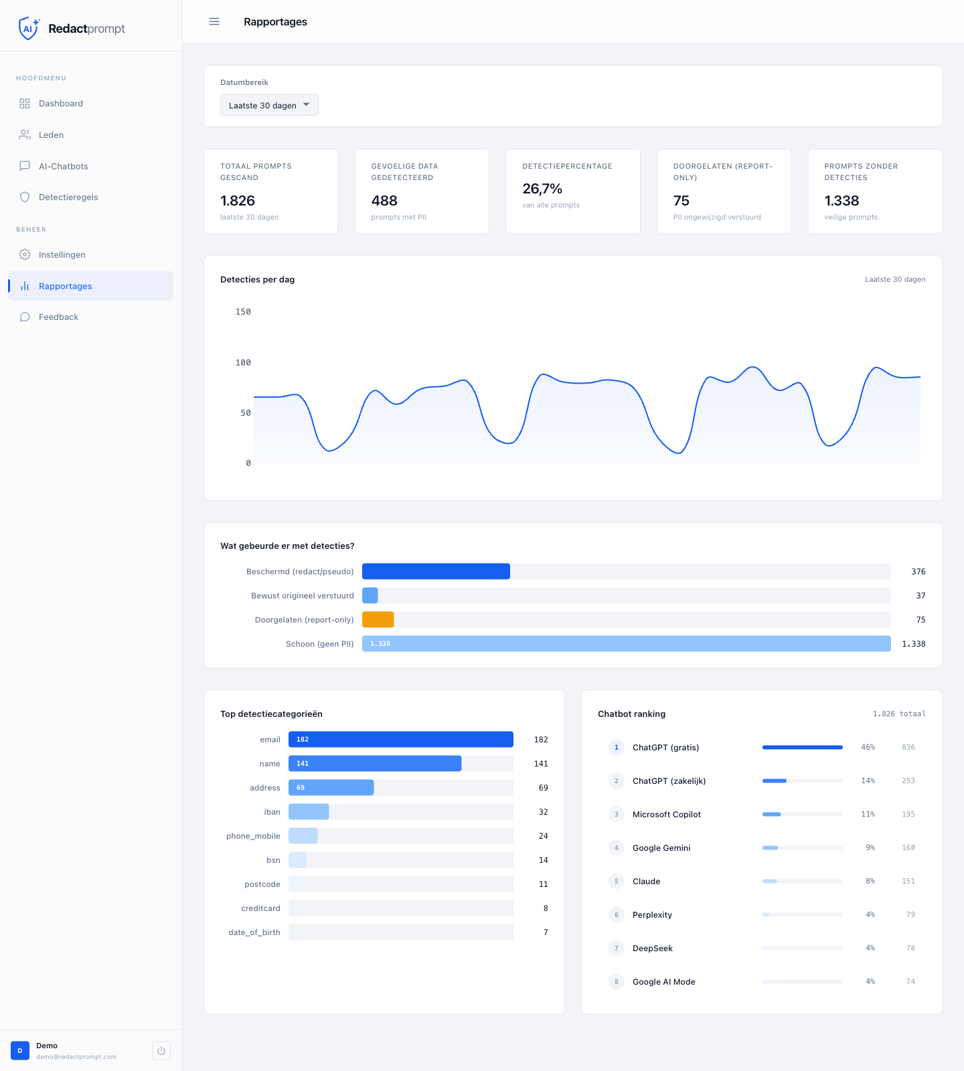Select Google Gemini ranking row
Screen dimensions: 964x1071
(762, 847)
